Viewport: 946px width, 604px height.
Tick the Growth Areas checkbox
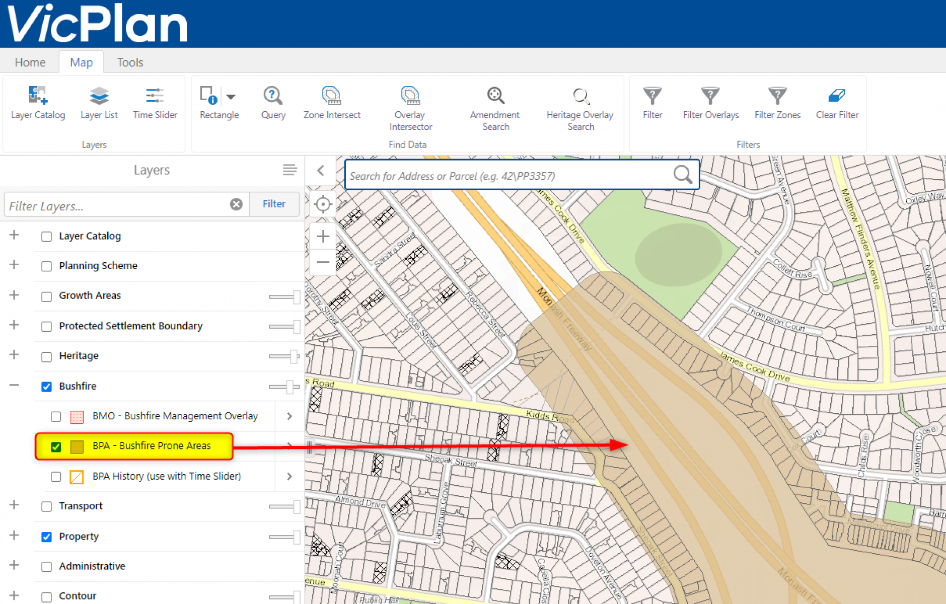point(46,296)
